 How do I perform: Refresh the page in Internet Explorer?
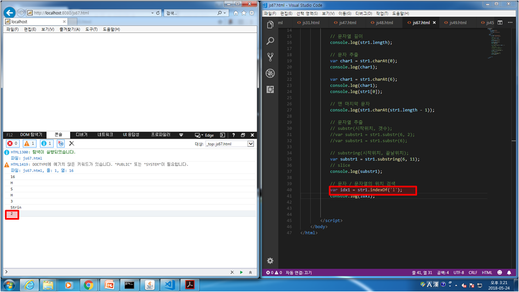point(158,13)
